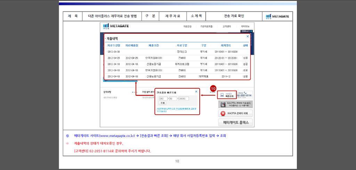
Task: Click the 재무자료 cell in the title row
Action: point(173,16)
